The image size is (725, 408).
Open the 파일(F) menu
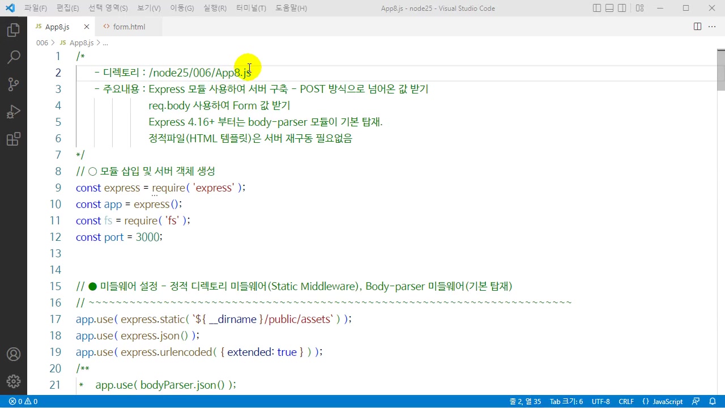[x=35, y=8]
